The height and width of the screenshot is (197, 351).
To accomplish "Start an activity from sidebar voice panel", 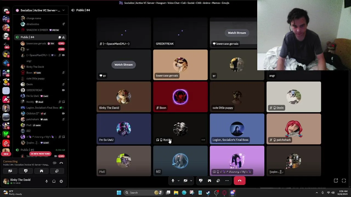I will pos(41,171).
